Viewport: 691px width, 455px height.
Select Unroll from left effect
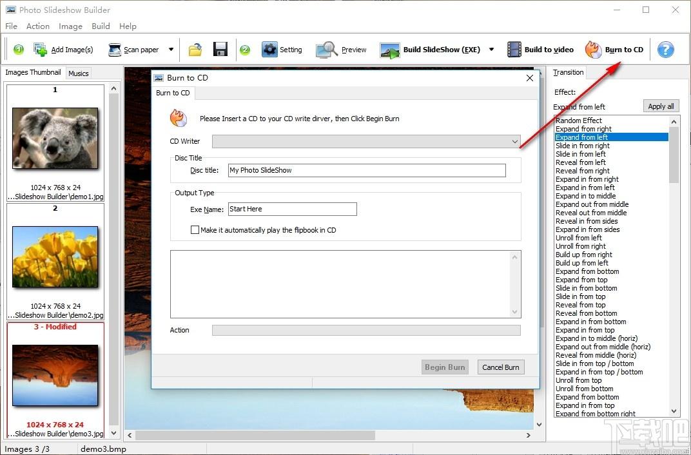click(579, 237)
